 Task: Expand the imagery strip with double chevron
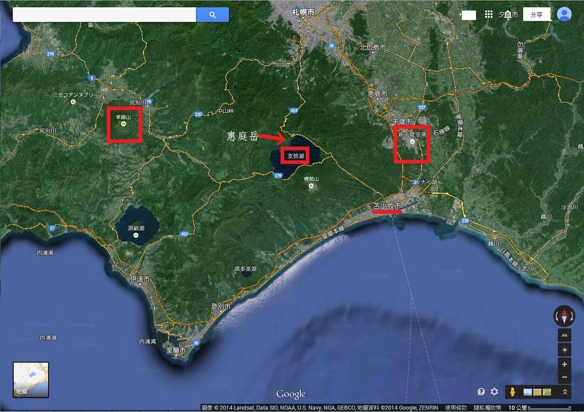(x=565, y=392)
